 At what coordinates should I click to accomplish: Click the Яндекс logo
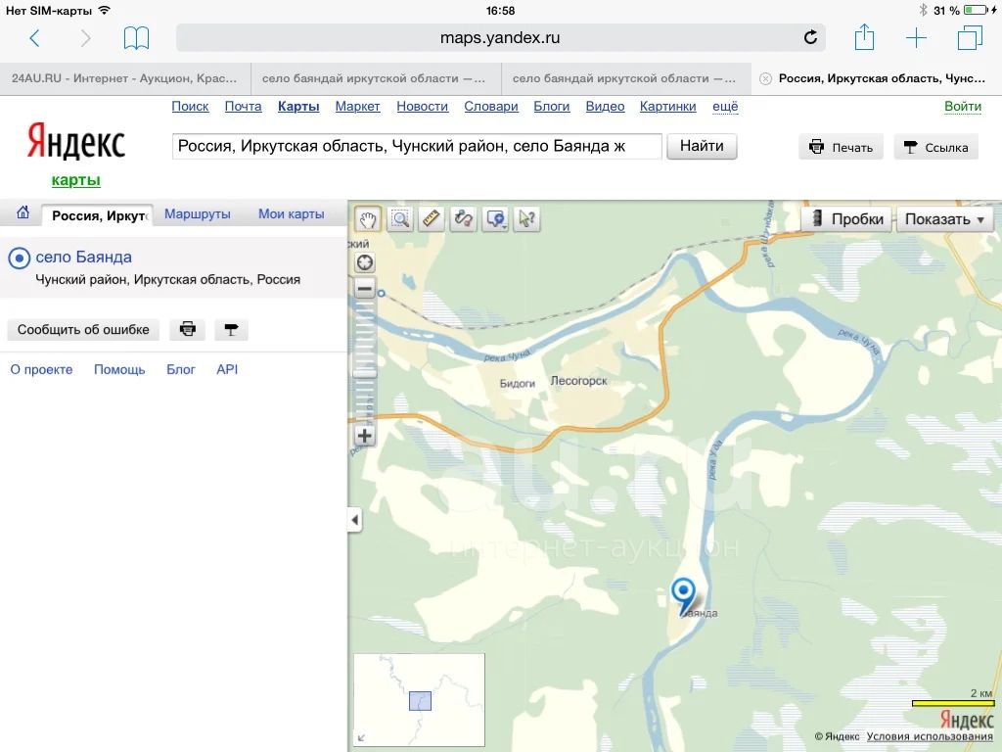[x=76, y=141]
